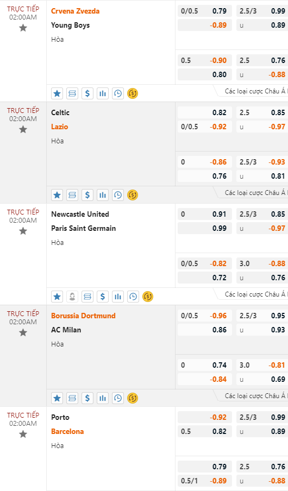Click gold coin icon under Crvena Zvezda match
The width and height of the screenshot is (288, 491).
click(x=133, y=93)
